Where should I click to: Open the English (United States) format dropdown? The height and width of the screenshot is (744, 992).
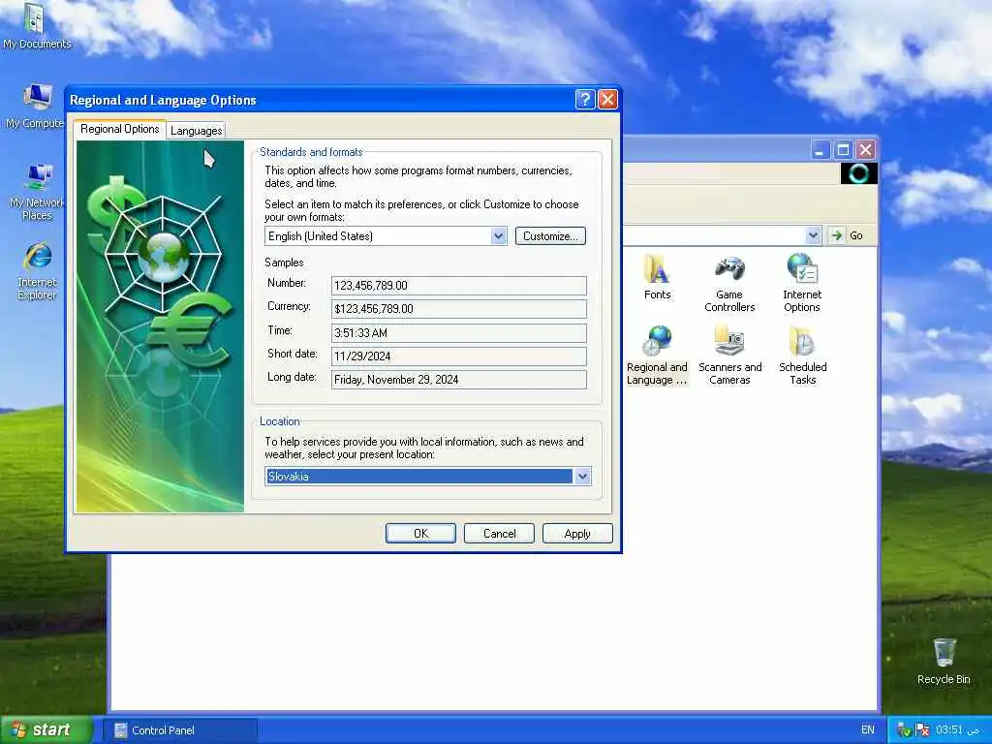click(499, 236)
